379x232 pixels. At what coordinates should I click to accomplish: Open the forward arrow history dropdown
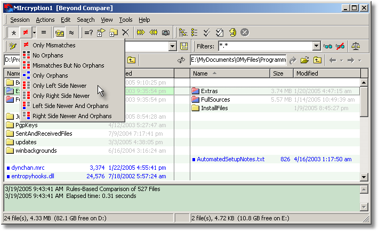coord(359,61)
